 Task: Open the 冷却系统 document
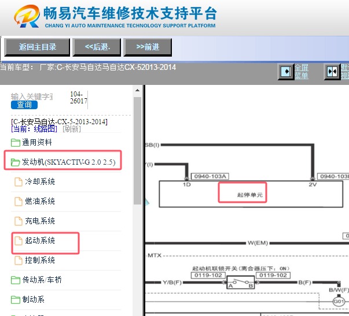pos(40,181)
